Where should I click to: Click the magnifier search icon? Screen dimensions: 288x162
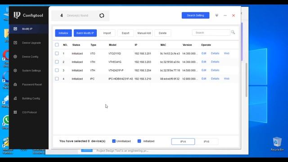click(233, 32)
